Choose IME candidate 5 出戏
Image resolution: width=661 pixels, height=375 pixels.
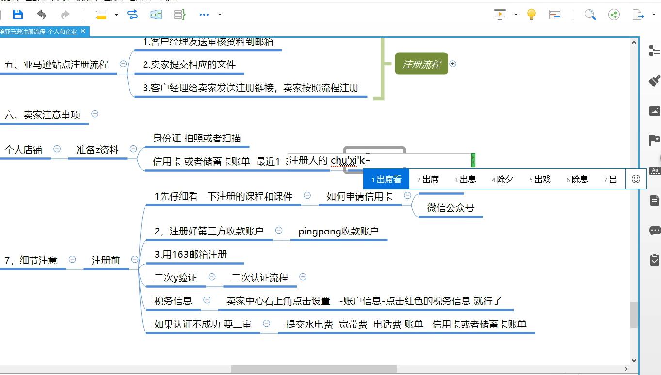pos(540,179)
